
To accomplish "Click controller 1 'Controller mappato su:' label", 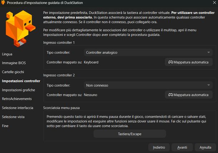I will pos(64,62).
